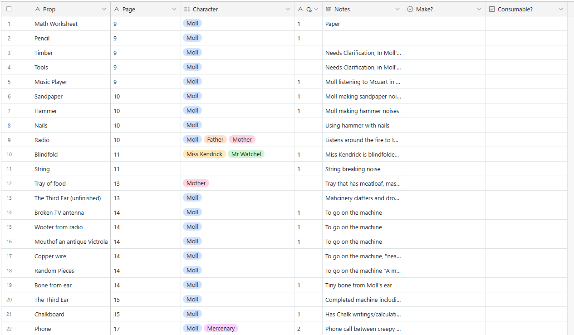Click the Quantity column type icon

pos(300,9)
